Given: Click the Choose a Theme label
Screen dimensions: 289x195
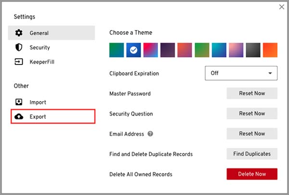Looking at the screenshot, I should (131, 33).
